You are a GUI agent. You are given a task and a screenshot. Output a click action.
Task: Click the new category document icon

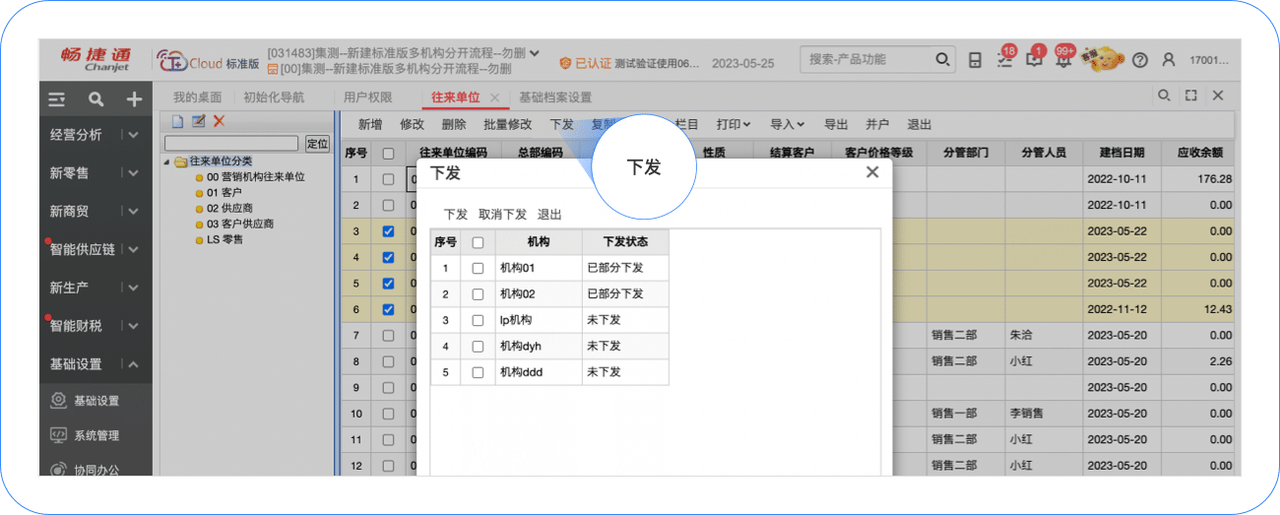click(178, 121)
